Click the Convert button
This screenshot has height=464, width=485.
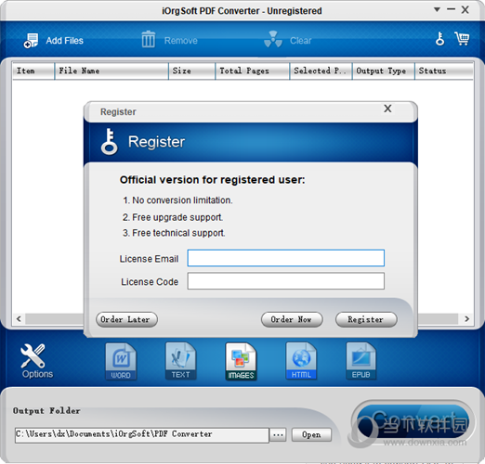[413, 422]
